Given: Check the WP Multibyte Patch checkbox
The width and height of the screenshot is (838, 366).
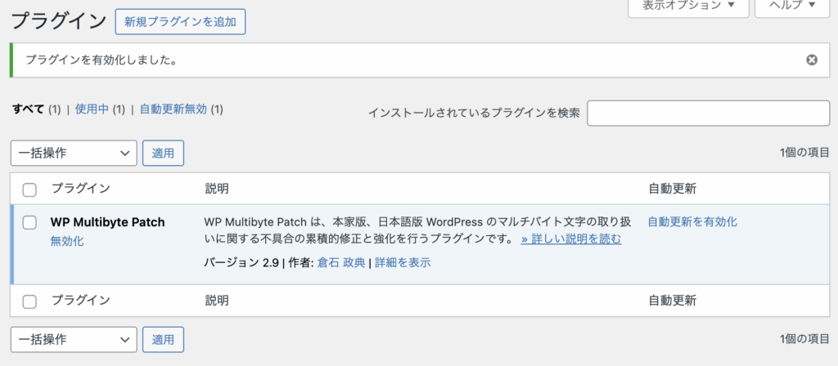Looking at the screenshot, I should (29, 222).
